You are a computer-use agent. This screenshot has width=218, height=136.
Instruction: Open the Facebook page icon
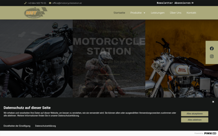[x=212, y=49]
